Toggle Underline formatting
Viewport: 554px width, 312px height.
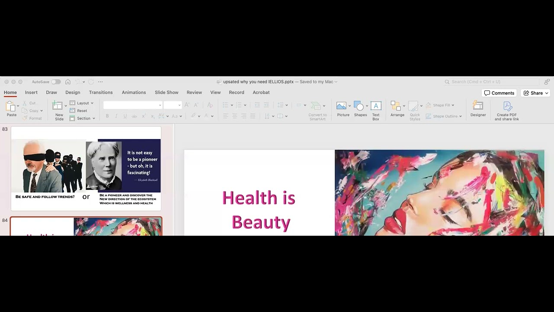tap(125, 116)
